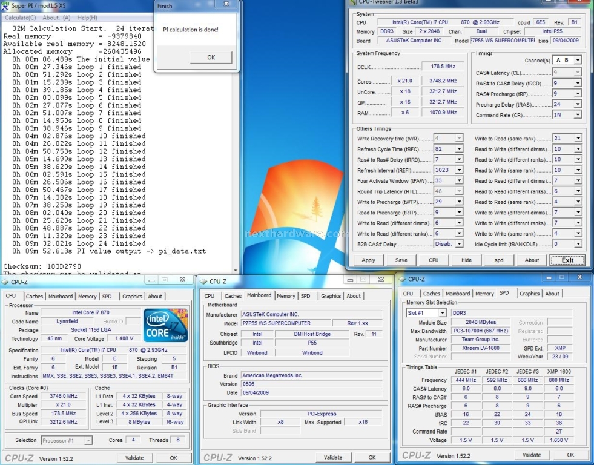Open the B2B CAS# Delay dropdown
This screenshot has width=594, height=465.
pos(459,244)
